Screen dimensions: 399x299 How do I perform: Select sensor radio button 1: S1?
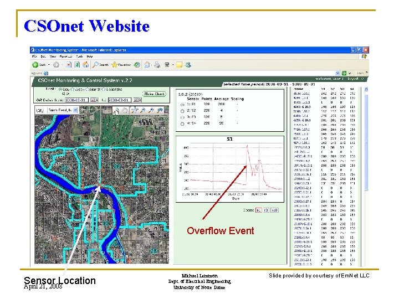(182, 105)
